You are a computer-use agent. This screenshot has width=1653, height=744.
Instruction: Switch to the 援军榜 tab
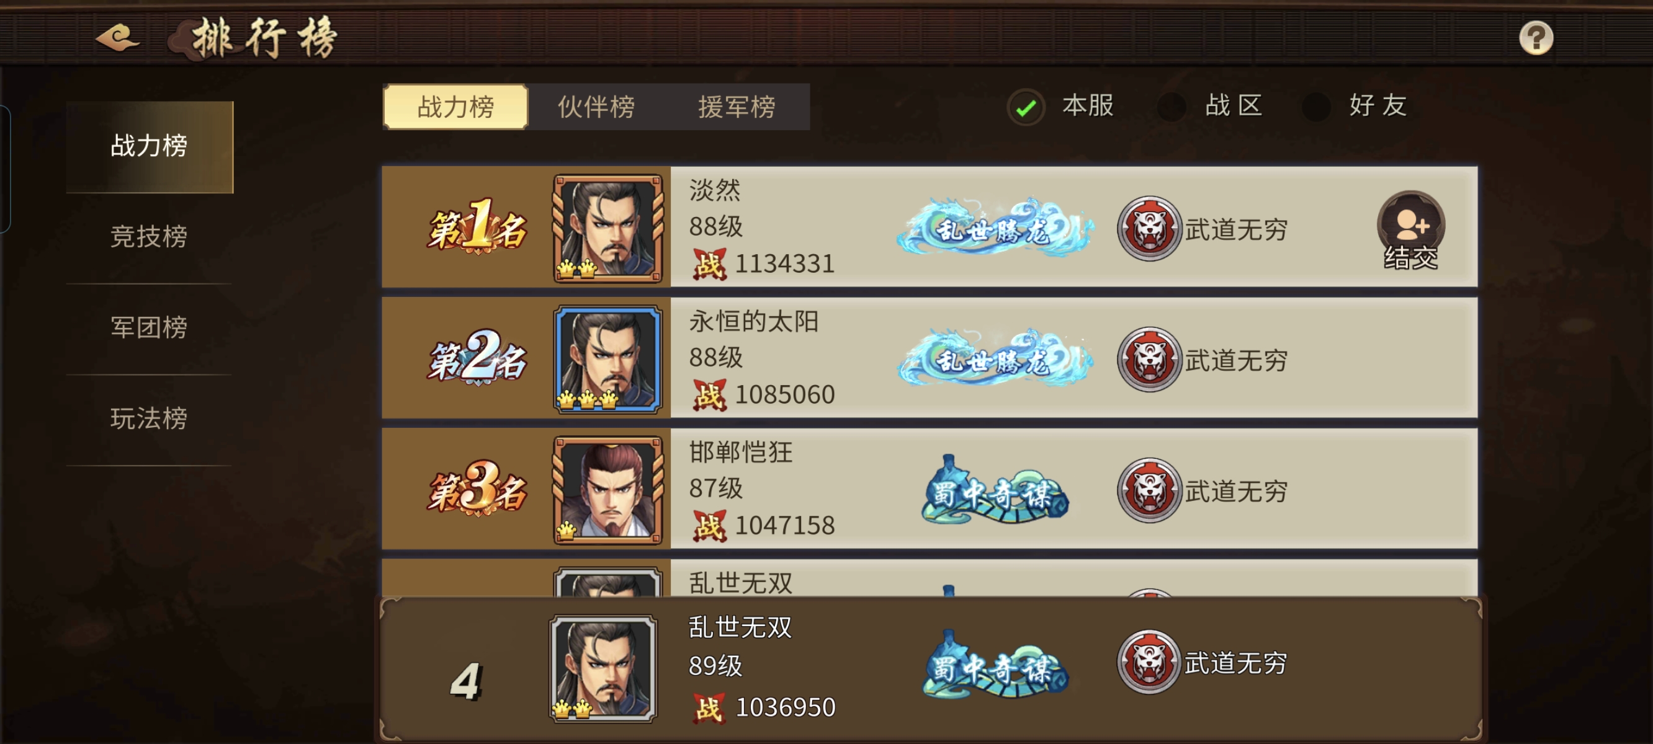point(737,107)
